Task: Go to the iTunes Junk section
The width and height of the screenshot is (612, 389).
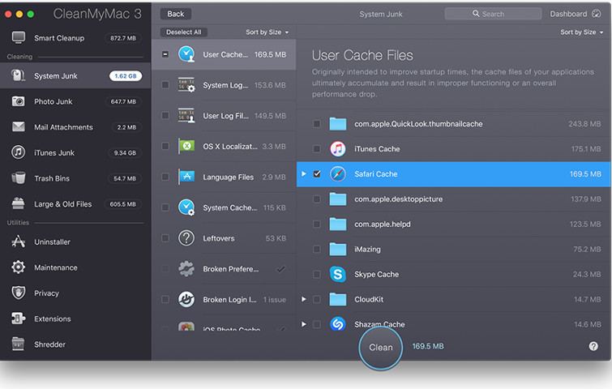Action: (x=75, y=152)
